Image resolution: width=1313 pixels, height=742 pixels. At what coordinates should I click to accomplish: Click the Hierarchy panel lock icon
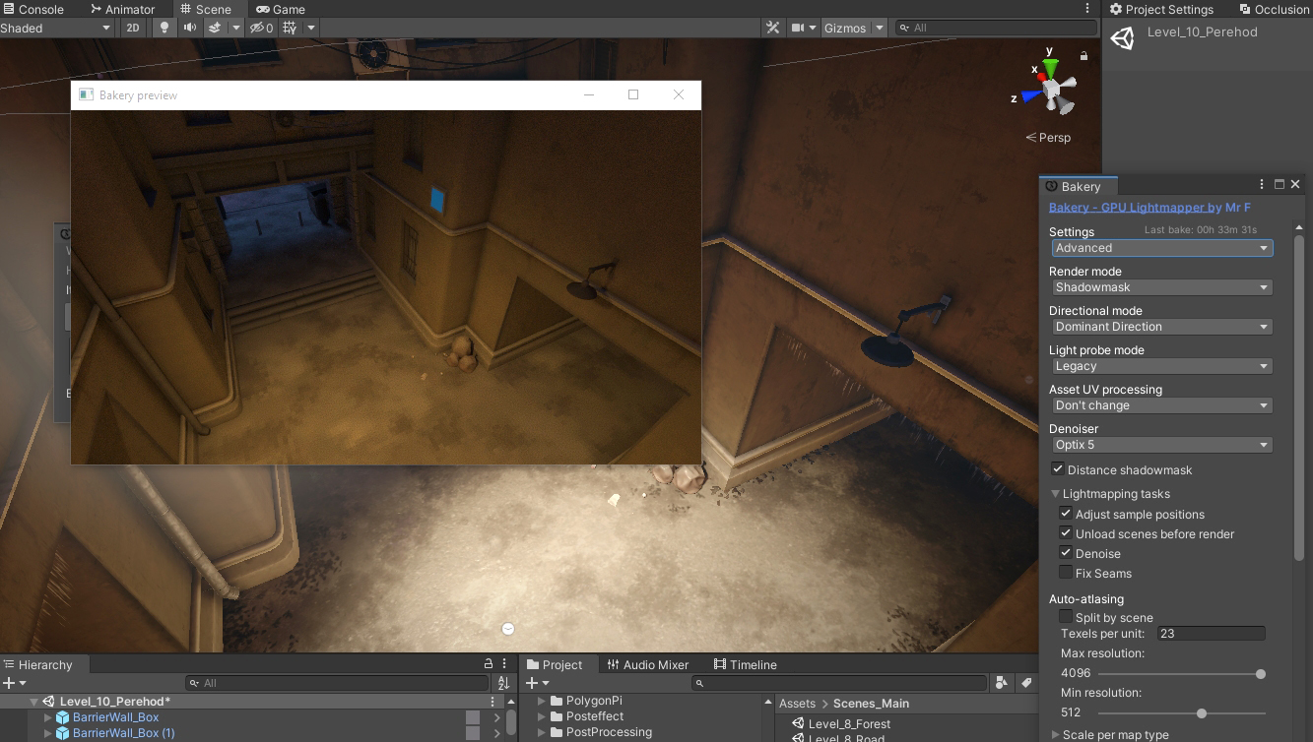[x=488, y=664]
